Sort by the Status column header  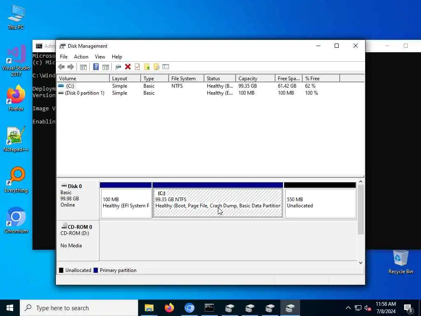[x=220, y=79]
